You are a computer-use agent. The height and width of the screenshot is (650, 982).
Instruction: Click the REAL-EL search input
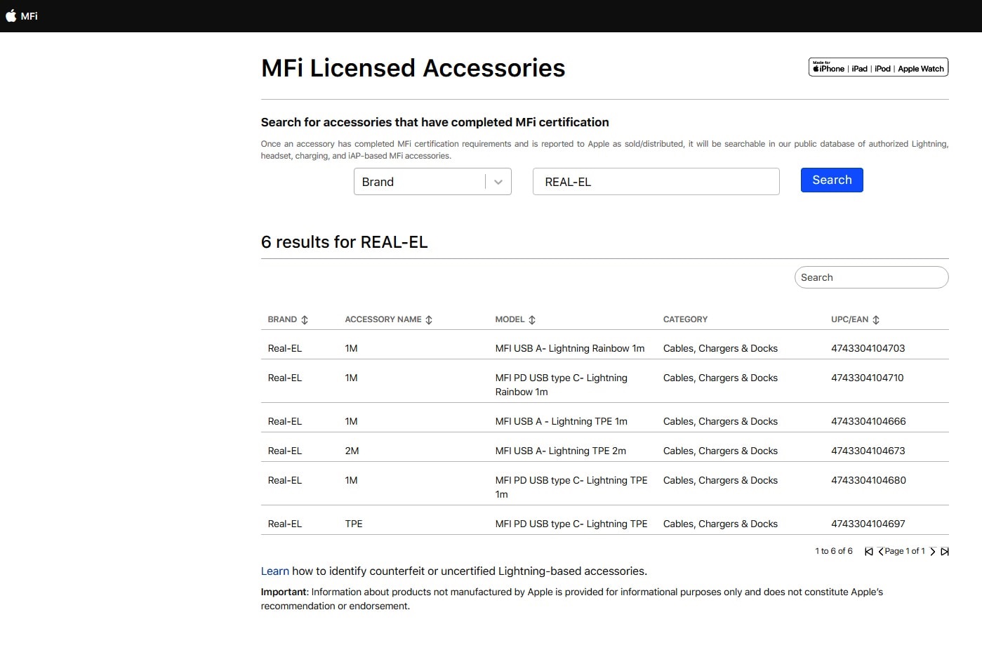(656, 181)
